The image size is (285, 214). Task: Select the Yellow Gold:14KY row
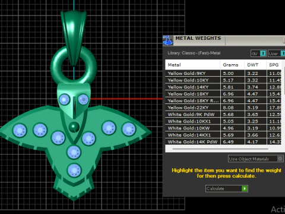point(223,87)
